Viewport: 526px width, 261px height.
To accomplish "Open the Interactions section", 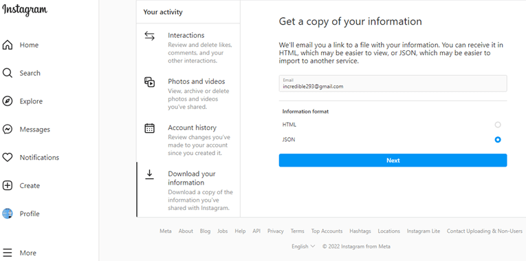I will 188,47.
